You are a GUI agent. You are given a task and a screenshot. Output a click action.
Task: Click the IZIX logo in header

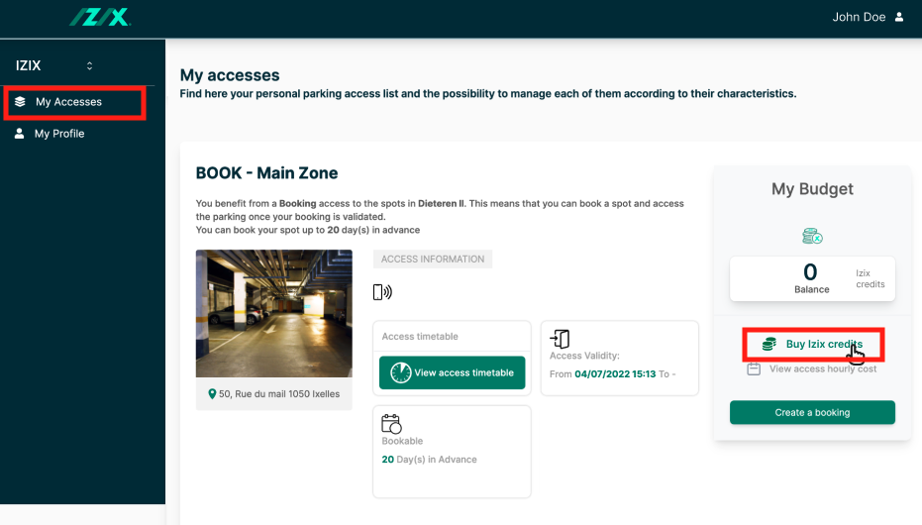[x=99, y=17]
